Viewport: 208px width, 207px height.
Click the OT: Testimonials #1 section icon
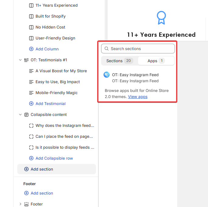[x=26, y=60]
